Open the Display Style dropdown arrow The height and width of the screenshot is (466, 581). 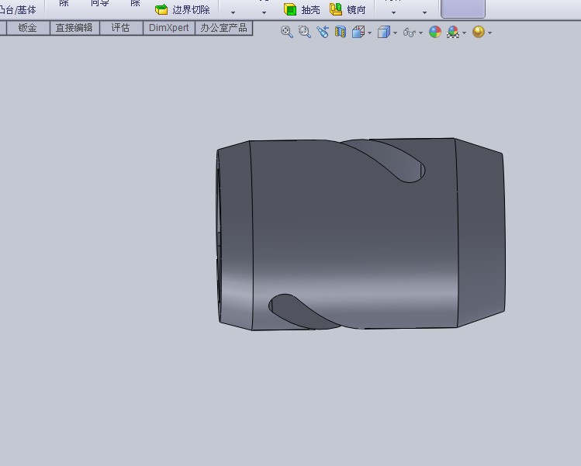point(396,33)
